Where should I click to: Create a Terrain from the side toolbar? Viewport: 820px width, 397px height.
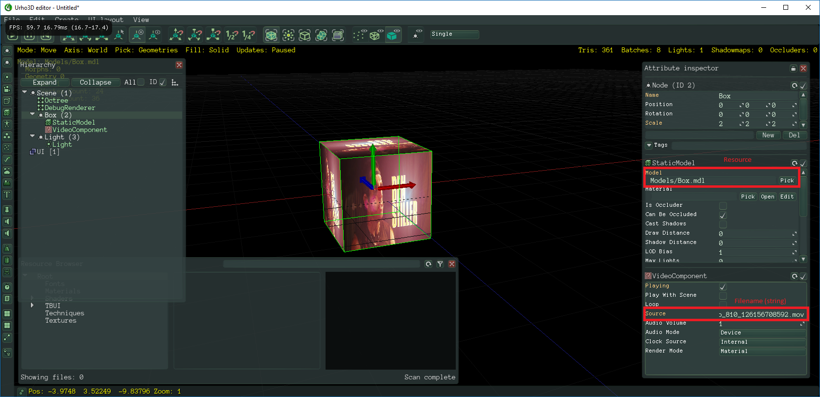[7, 183]
